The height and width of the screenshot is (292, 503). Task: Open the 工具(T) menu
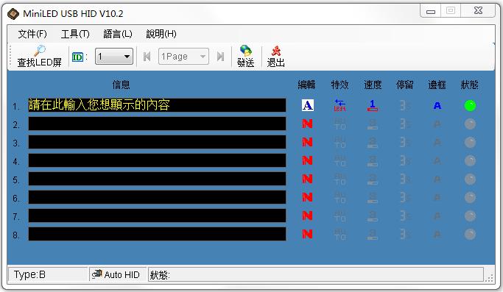pos(75,34)
